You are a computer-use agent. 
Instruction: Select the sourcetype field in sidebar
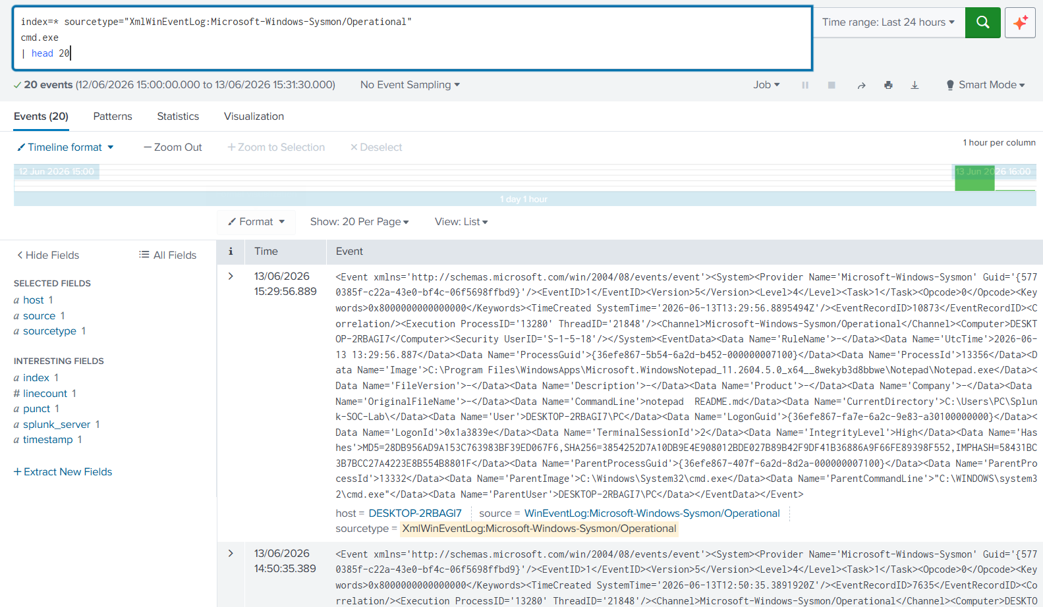coord(50,331)
